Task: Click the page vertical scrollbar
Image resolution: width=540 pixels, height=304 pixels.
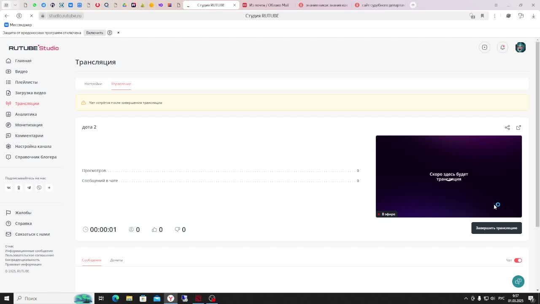Action: [x=537, y=135]
